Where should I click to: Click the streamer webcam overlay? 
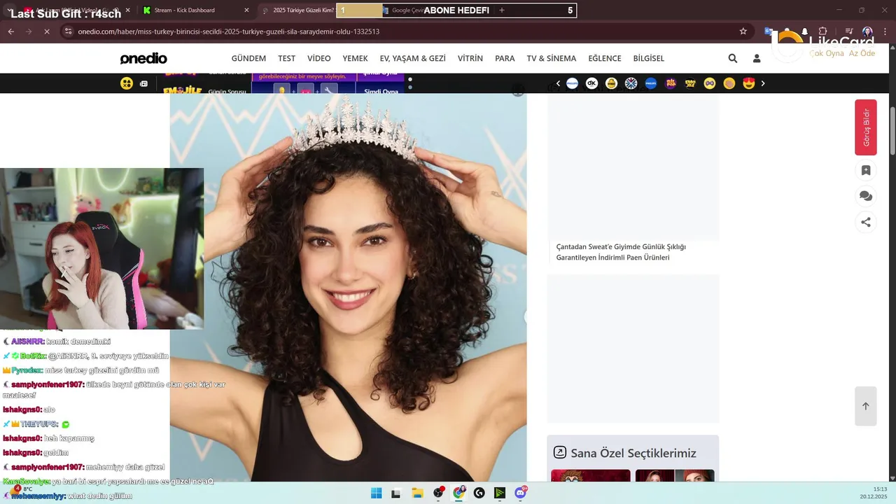tap(102, 248)
